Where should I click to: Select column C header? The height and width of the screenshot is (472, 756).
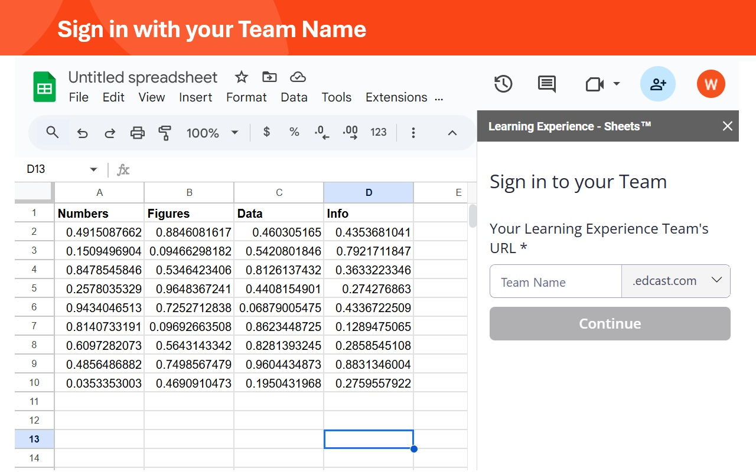pos(279,192)
